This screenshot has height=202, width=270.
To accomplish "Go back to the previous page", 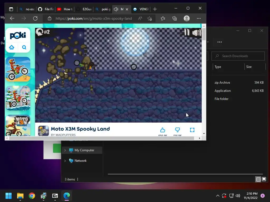I will (x=12, y=18).
